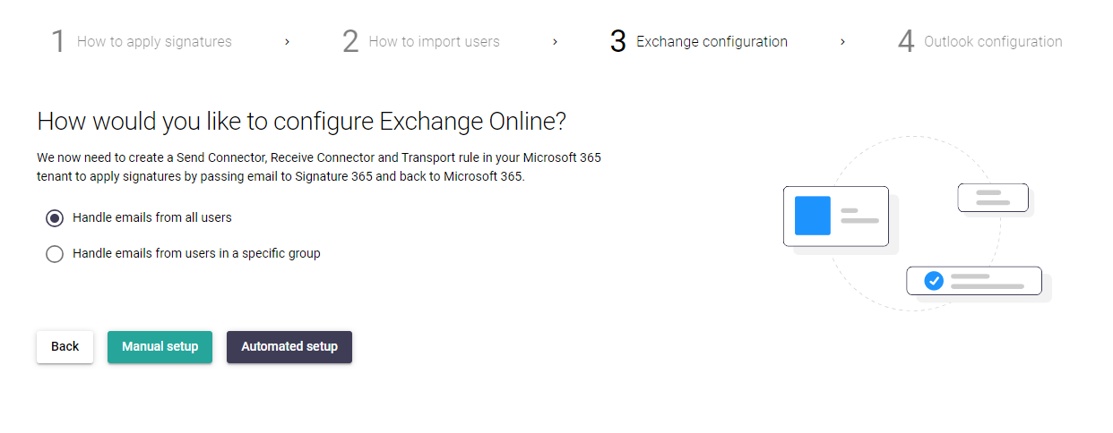Start Automated setup
This screenshot has width=1113, height=433.
tap(289, 347)
